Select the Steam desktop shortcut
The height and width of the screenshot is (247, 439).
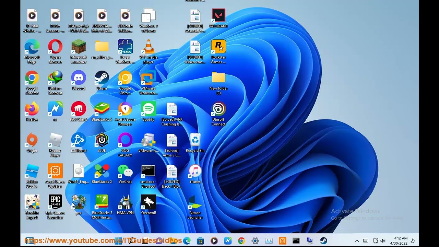pyautogui.click(x=102, y=81)
